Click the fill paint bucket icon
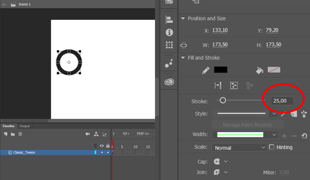Viewport: 310px width, 180px height. pos(259,70)
